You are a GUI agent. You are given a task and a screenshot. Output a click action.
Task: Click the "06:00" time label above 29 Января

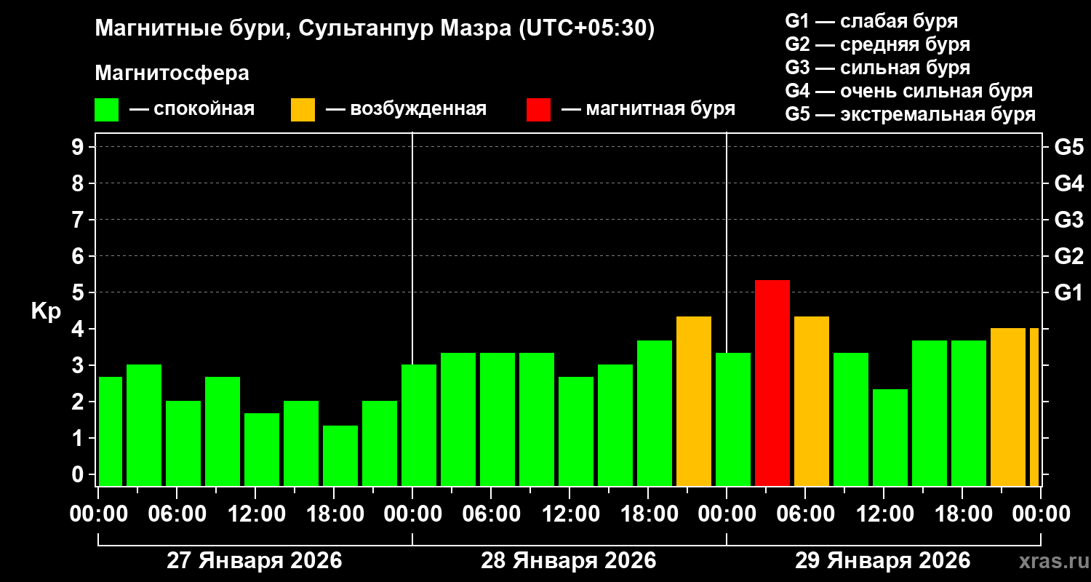[805, 514]
